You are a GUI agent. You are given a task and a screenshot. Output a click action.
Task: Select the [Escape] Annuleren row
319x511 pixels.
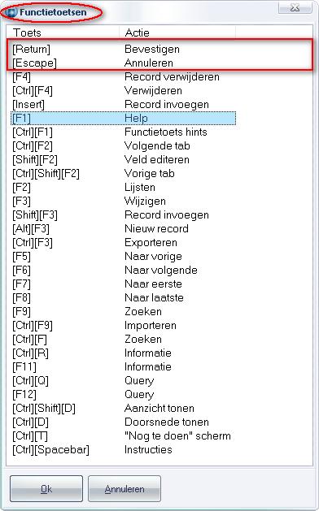[124, 63]
